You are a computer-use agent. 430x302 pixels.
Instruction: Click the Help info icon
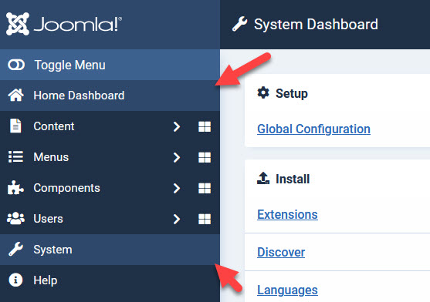coord(15,280)
